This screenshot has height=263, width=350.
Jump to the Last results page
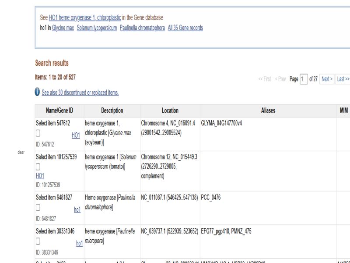point(343,79)
